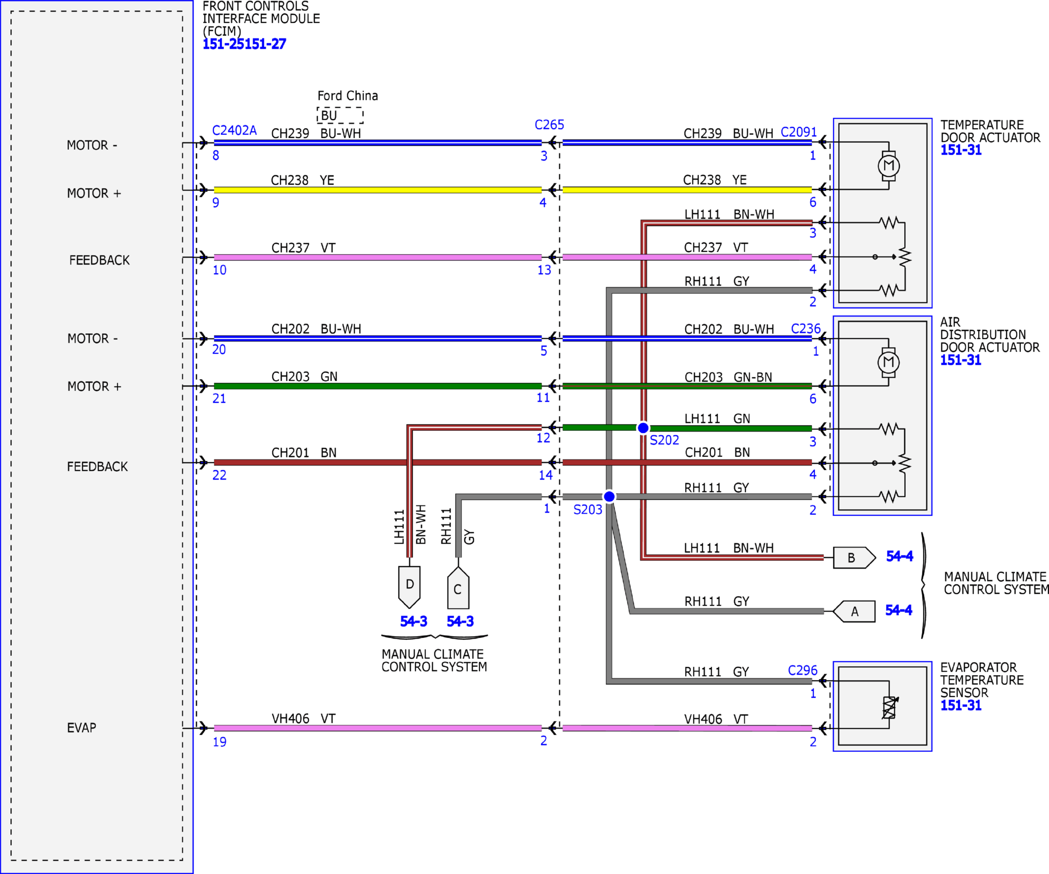Open 151-31 link under Air Distribution Door Actuator
Image resolution: width=1049 pixels, height=874 pixels.
pos(961,360)
